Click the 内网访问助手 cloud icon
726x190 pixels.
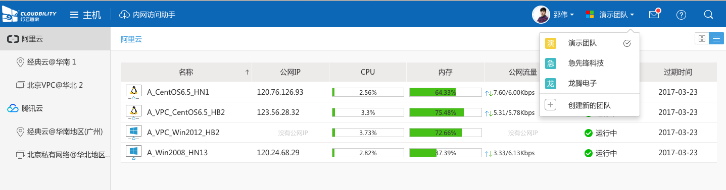pyautogui.click(x=124, y=15)
